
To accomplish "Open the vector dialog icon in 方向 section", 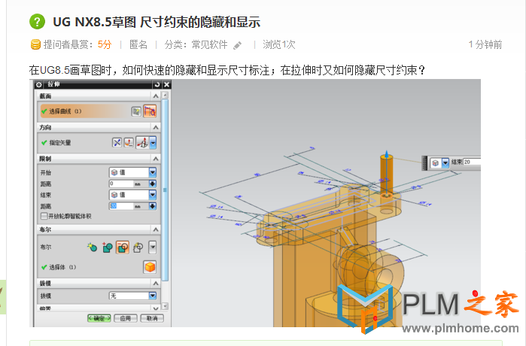I will pos(129,143).
